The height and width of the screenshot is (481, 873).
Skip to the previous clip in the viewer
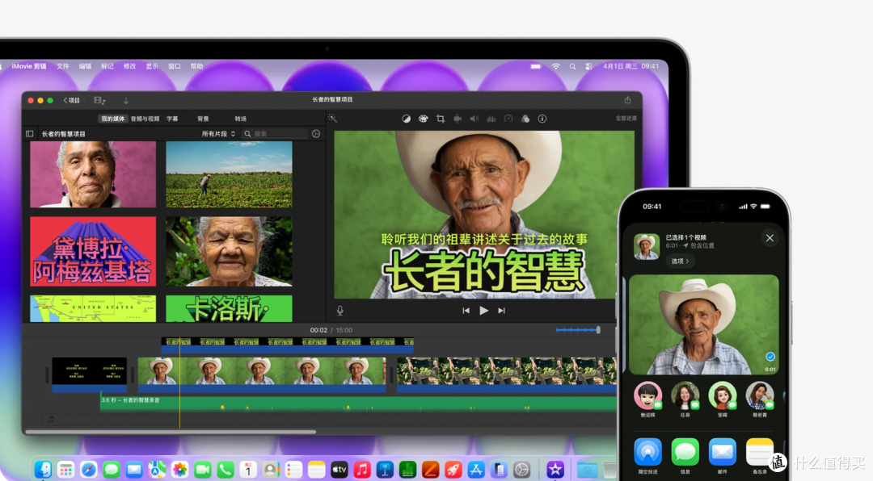[x=466, y=311]
